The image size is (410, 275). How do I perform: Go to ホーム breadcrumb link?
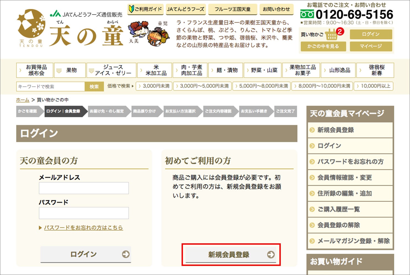pos(23,100)
